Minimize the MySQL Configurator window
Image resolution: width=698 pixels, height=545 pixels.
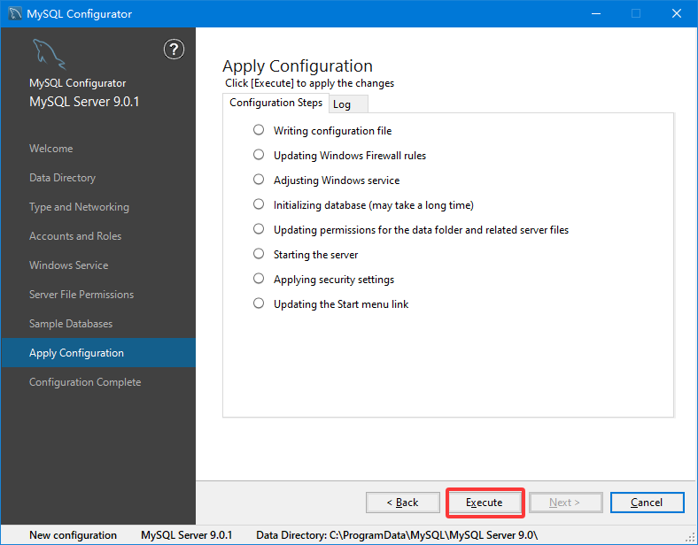click(x=596, y=14)
